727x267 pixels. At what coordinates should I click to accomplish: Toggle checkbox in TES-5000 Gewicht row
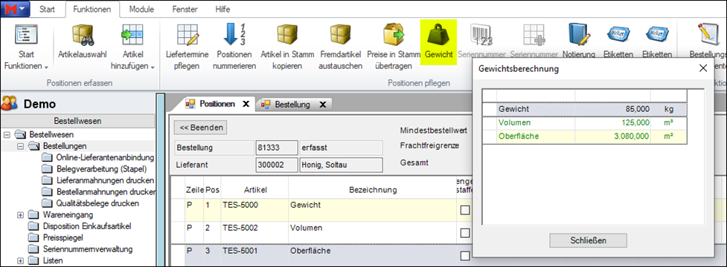coord(464,210)
